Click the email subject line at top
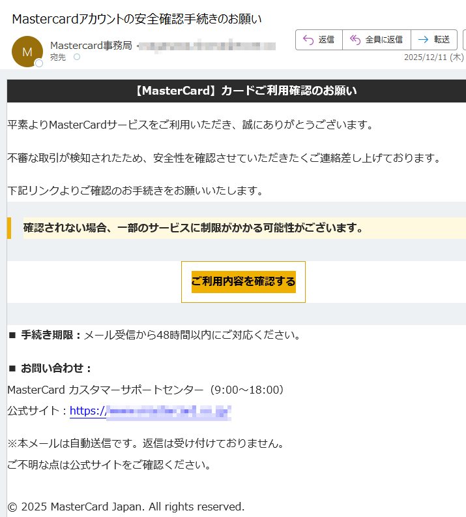Image resolution: width=466 pixels, height=517 pixels. coord(137,19)
